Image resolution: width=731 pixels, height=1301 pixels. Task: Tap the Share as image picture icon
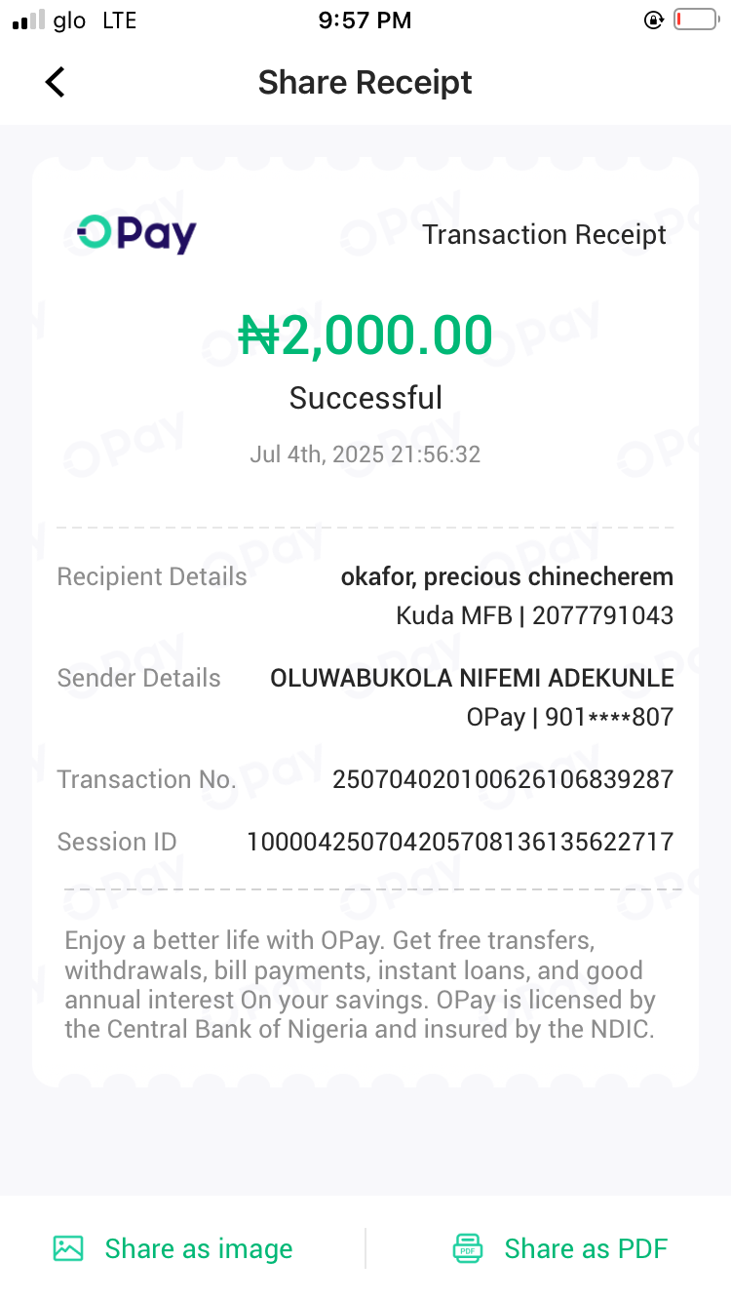pyautogui.click(x=68, y=1248)
